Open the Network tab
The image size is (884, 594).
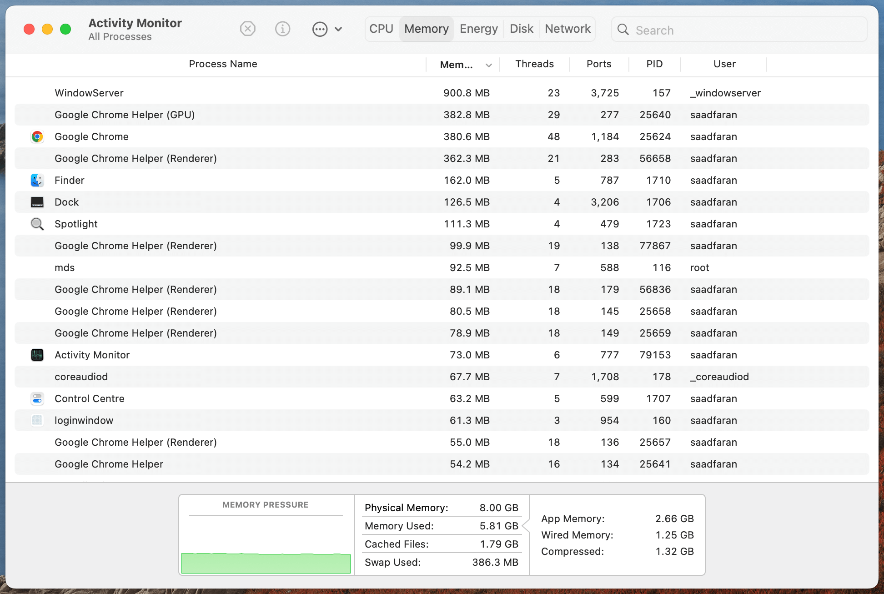pyautogui.click(x=568, y=29)
